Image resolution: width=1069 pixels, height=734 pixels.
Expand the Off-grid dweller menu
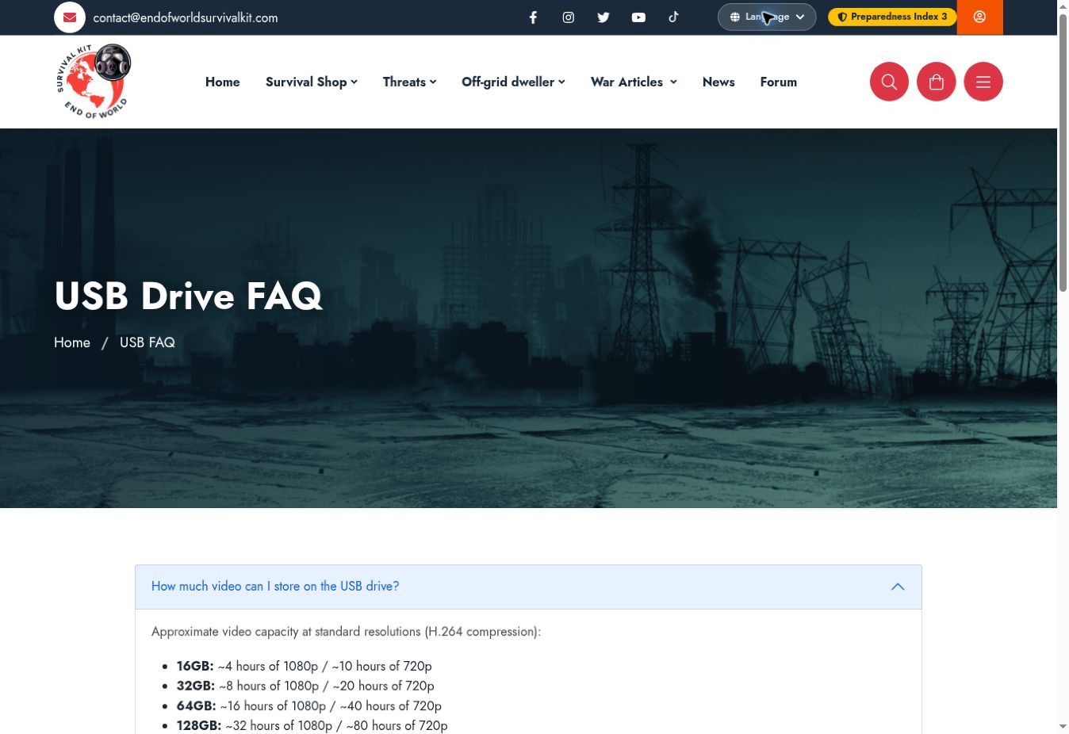tap(513, 82)
